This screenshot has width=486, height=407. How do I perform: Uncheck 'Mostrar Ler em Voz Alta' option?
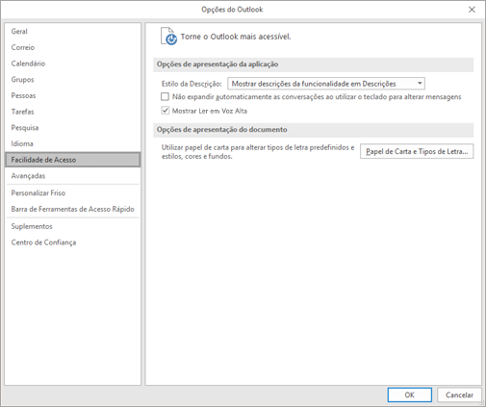point(165,111)
